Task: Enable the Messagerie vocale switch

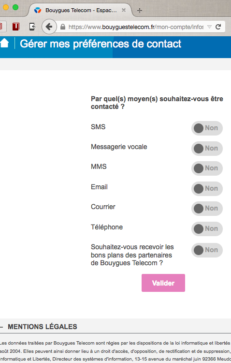Action: [207, 149]
